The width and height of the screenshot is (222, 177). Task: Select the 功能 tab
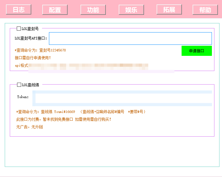93,10
